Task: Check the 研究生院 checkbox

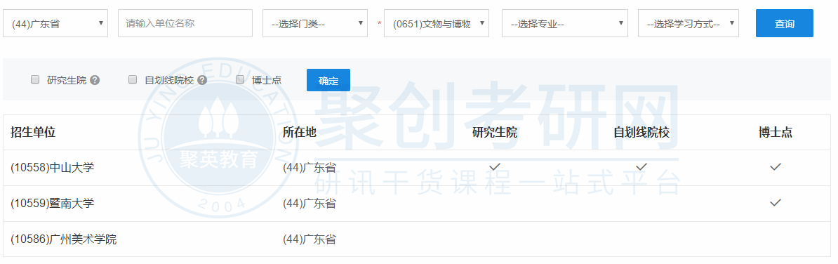Action: pos(35,79)
